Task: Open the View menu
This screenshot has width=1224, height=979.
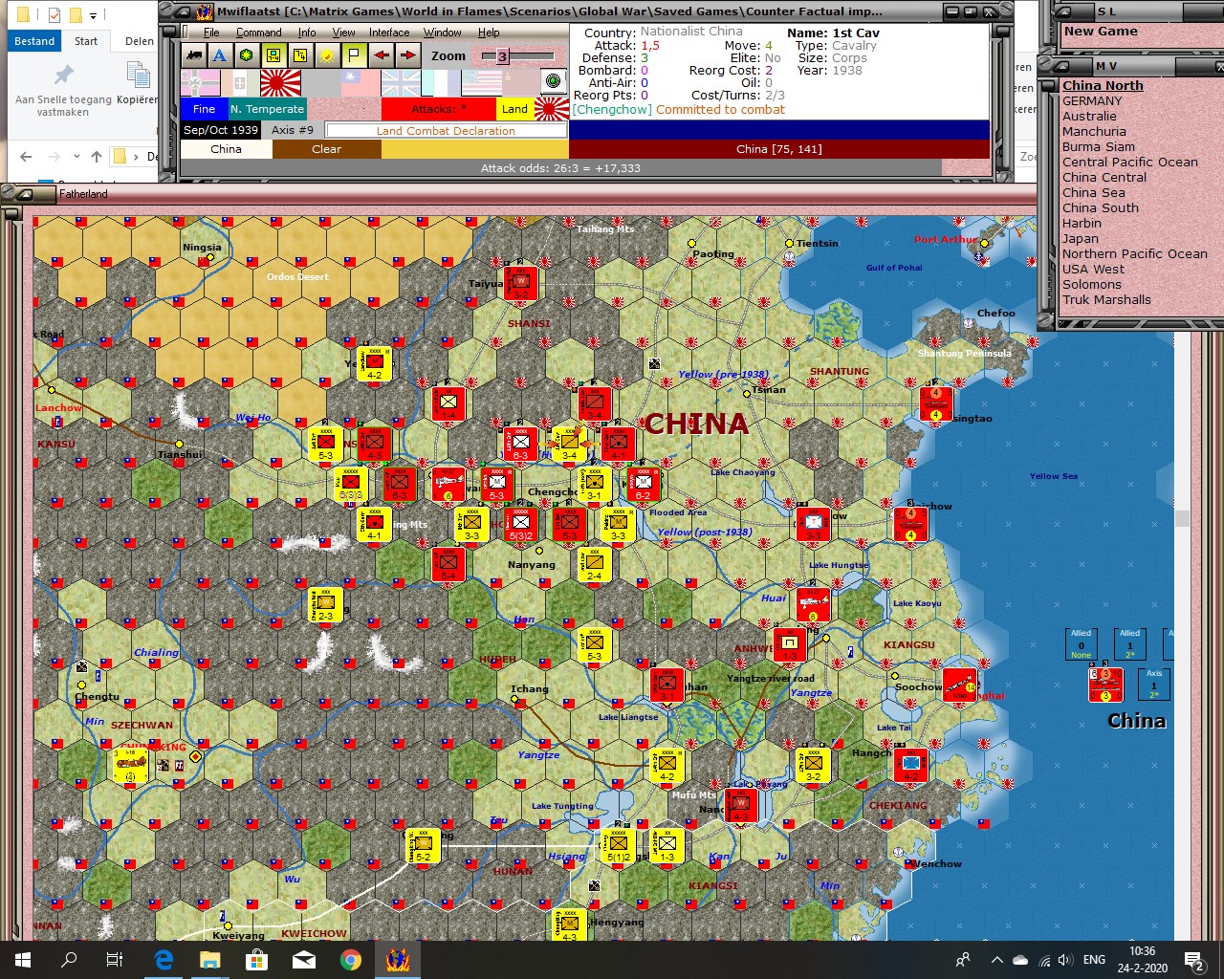Action: tap(343, 33)
